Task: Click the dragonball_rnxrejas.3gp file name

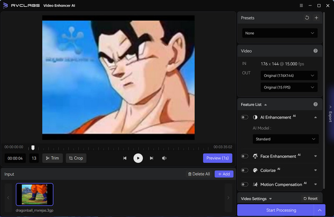Action: pos(35,210)
